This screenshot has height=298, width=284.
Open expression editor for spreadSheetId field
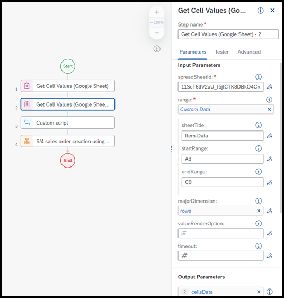pos(270,87)
